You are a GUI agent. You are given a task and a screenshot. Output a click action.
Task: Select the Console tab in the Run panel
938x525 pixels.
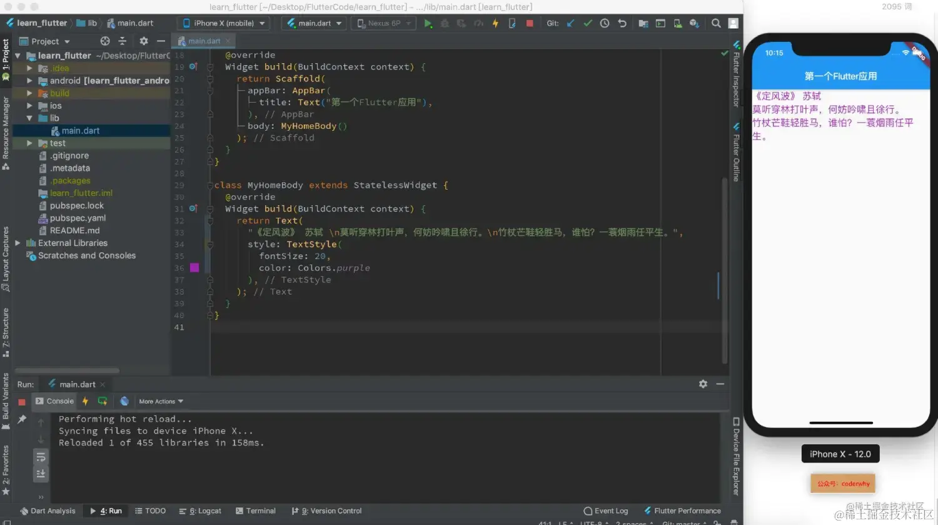coord(54,401)
